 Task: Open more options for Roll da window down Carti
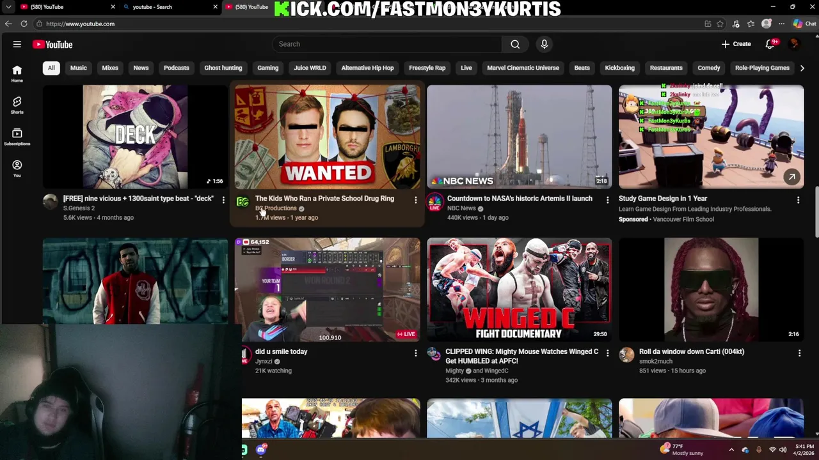point(799,353)
